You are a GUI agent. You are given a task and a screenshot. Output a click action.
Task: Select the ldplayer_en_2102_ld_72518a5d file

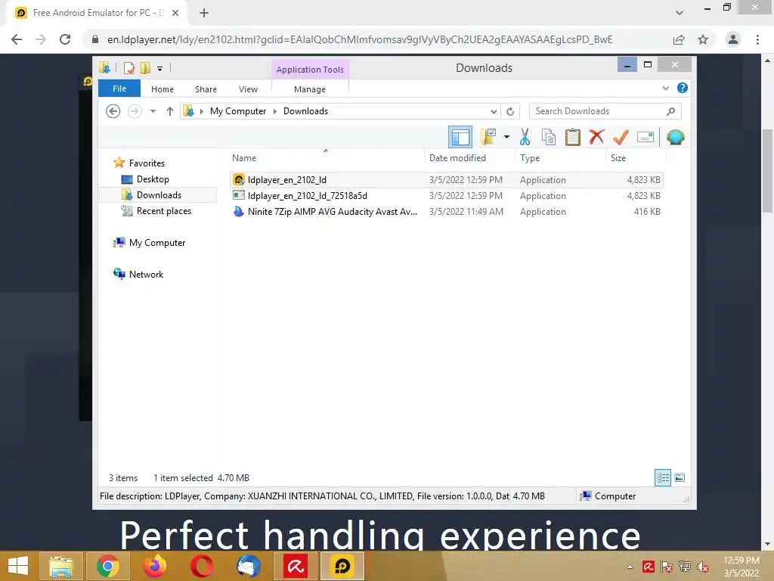446,196
